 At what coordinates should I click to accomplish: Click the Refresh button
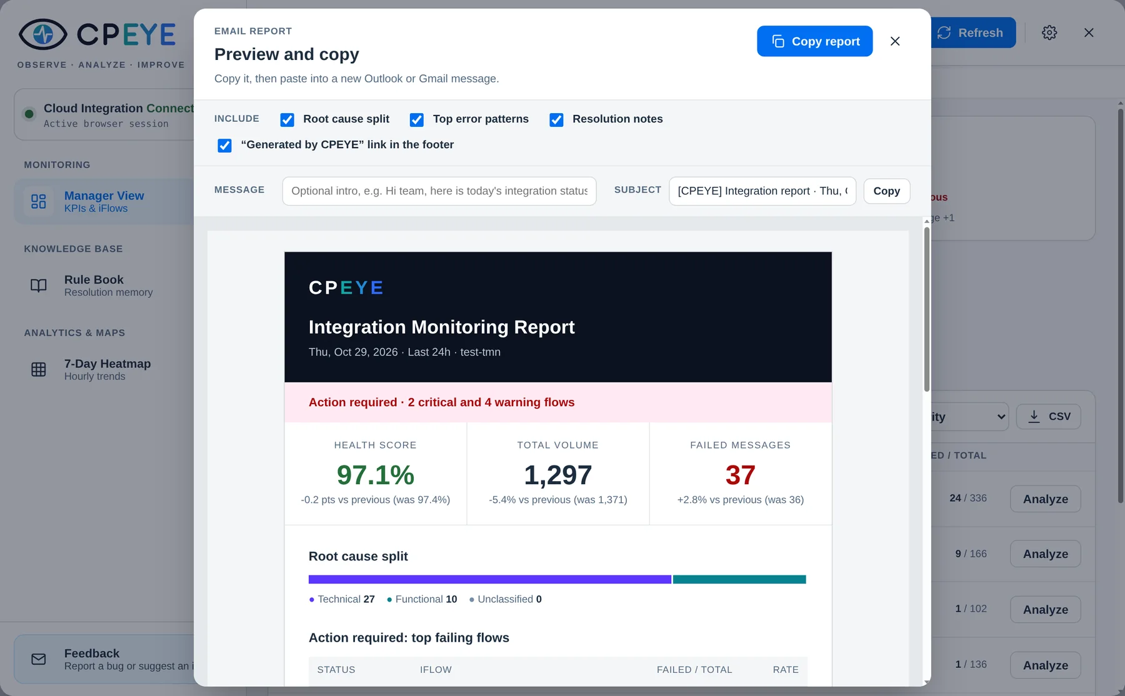973,32
